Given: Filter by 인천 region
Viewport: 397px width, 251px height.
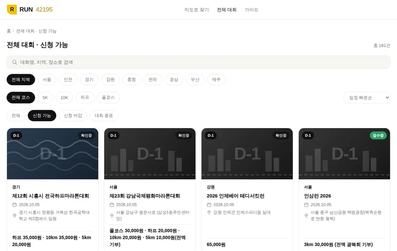Looking at the screenshot, I should [68, 80].
